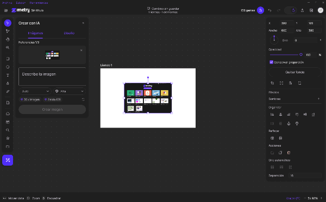Select the hand pan tool
326x202 pixels.
[x=8, y=39]
